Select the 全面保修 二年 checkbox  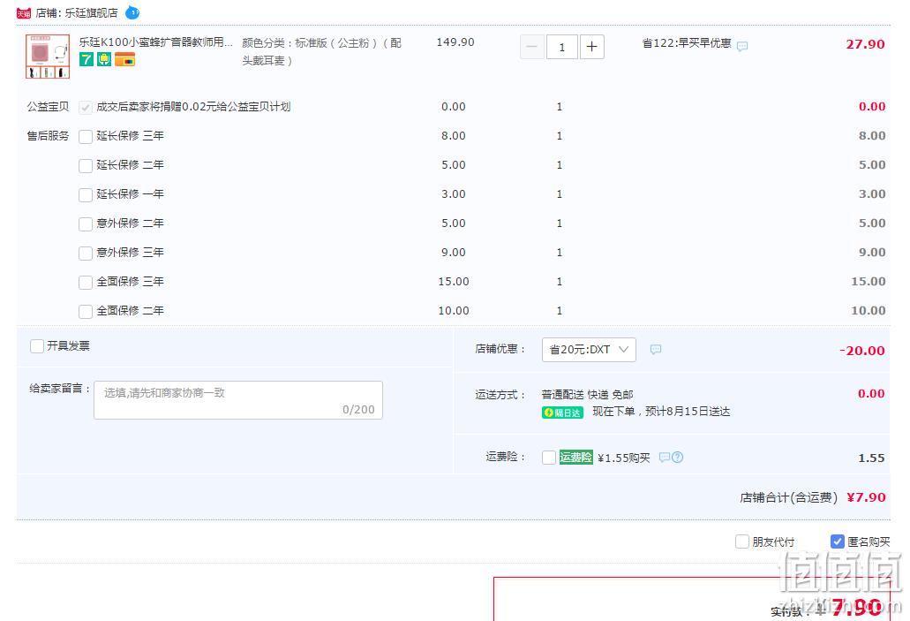click(86, 311)
